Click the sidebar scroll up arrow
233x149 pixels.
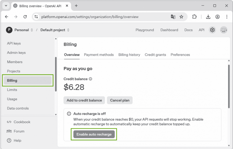[56, 39]
